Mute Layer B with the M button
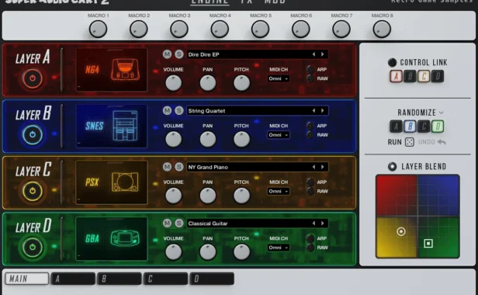 click(x=167, y=110)
